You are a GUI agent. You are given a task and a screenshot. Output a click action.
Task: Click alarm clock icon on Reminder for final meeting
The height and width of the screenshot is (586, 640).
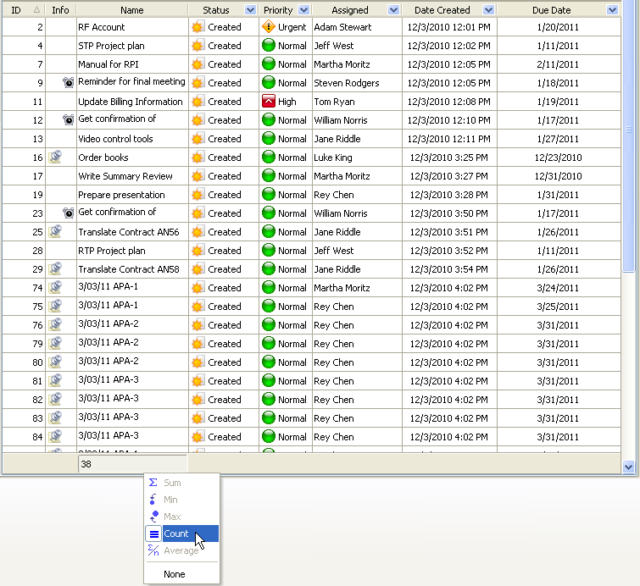tap(68, 83)
